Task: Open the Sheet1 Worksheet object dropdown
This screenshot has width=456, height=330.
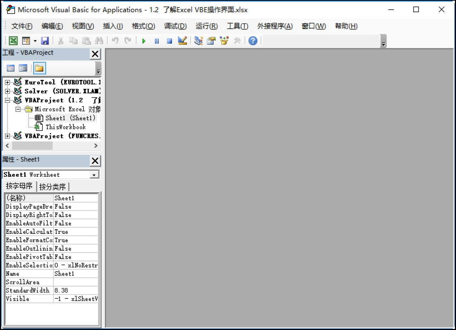Action: 94,175
